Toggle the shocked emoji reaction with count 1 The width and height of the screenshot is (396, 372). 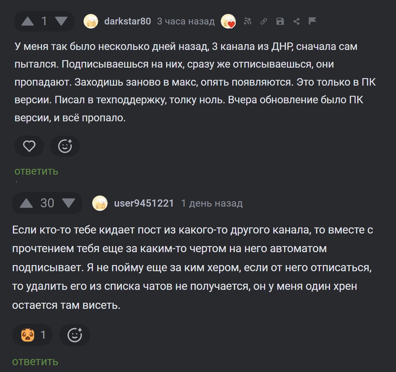[32, 335]
